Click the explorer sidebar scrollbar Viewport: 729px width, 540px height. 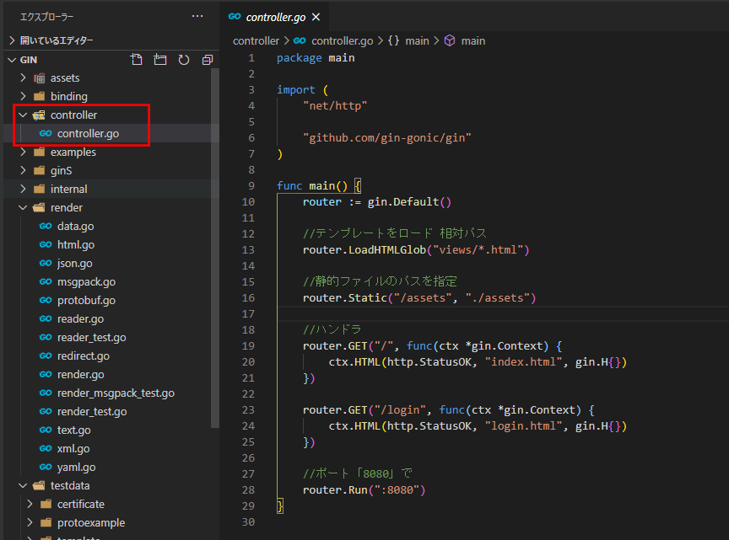(215, 248)
